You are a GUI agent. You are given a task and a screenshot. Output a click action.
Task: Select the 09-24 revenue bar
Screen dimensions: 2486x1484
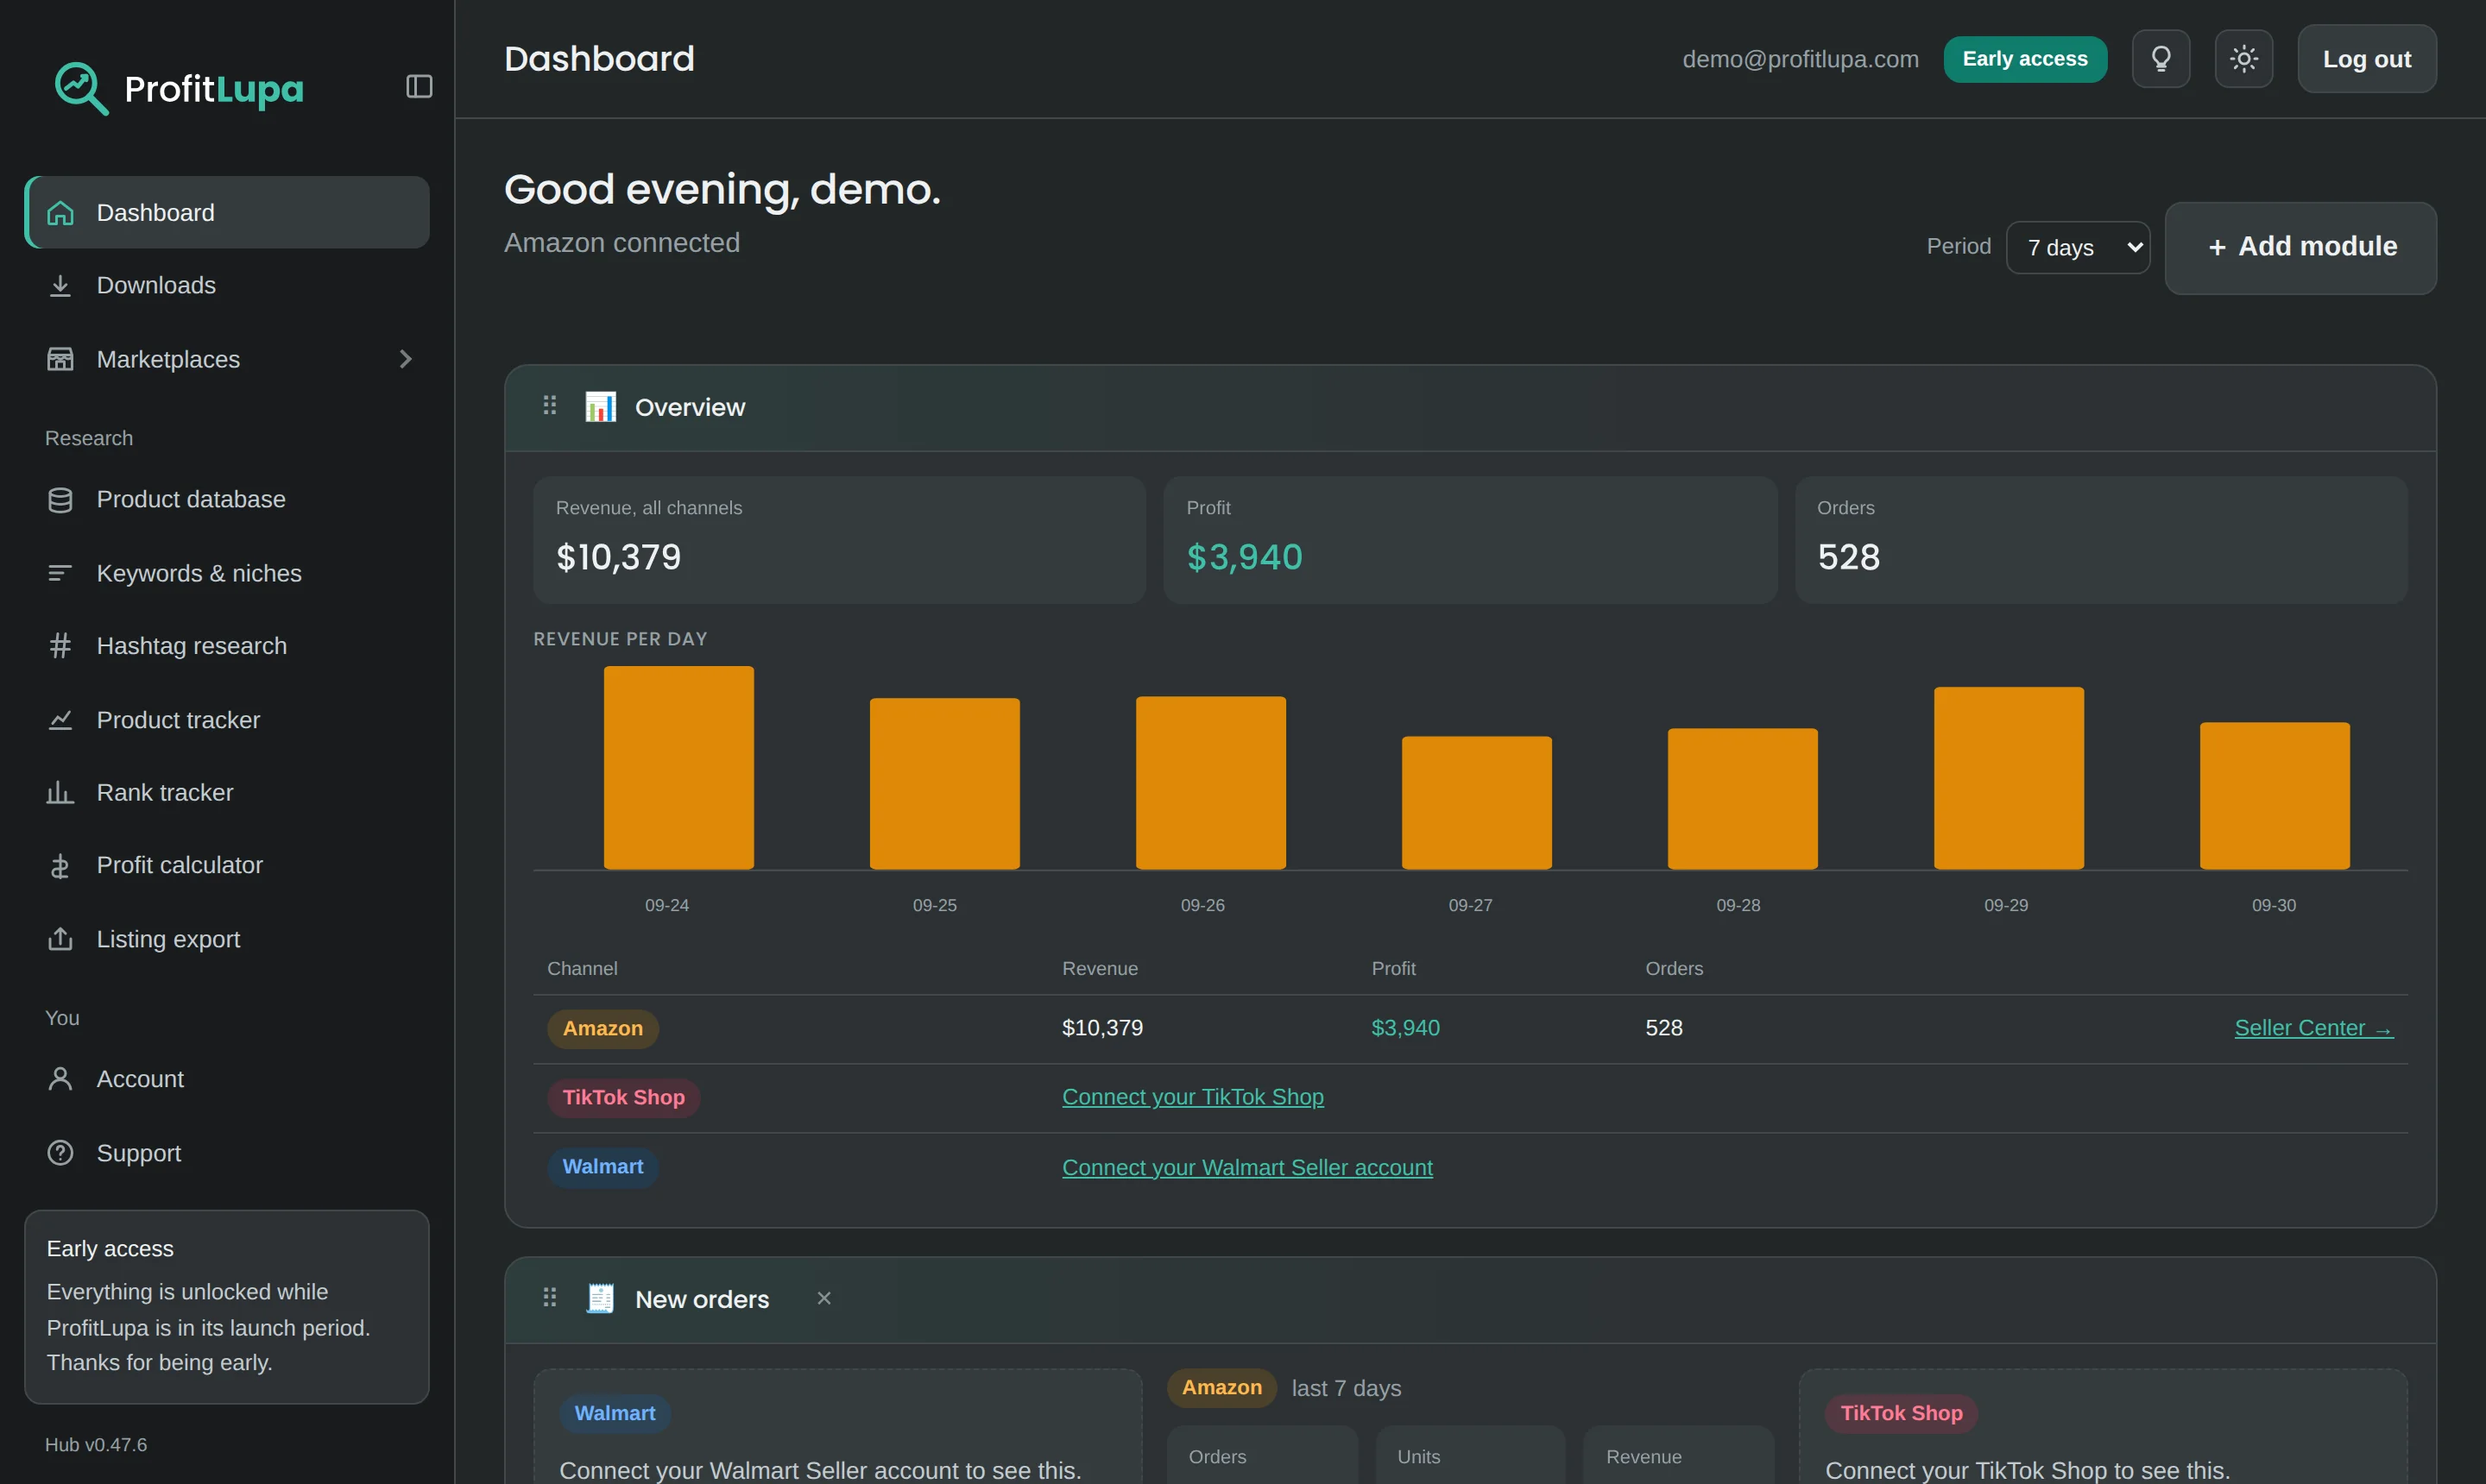(678, 767)
